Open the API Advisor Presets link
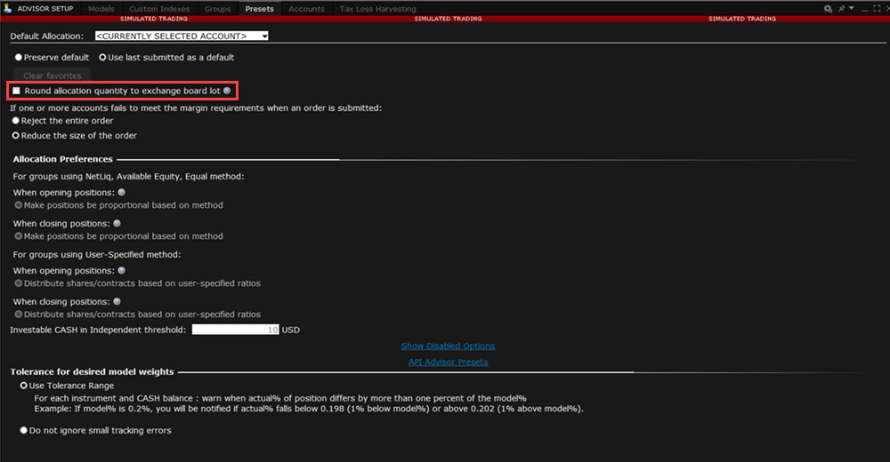Viewport: 890px width, 462px height. 448,362
